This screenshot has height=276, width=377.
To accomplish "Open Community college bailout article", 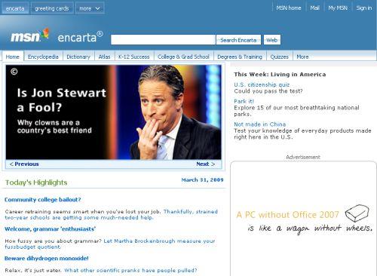I will pyautogui.click(x=43, y=200).
